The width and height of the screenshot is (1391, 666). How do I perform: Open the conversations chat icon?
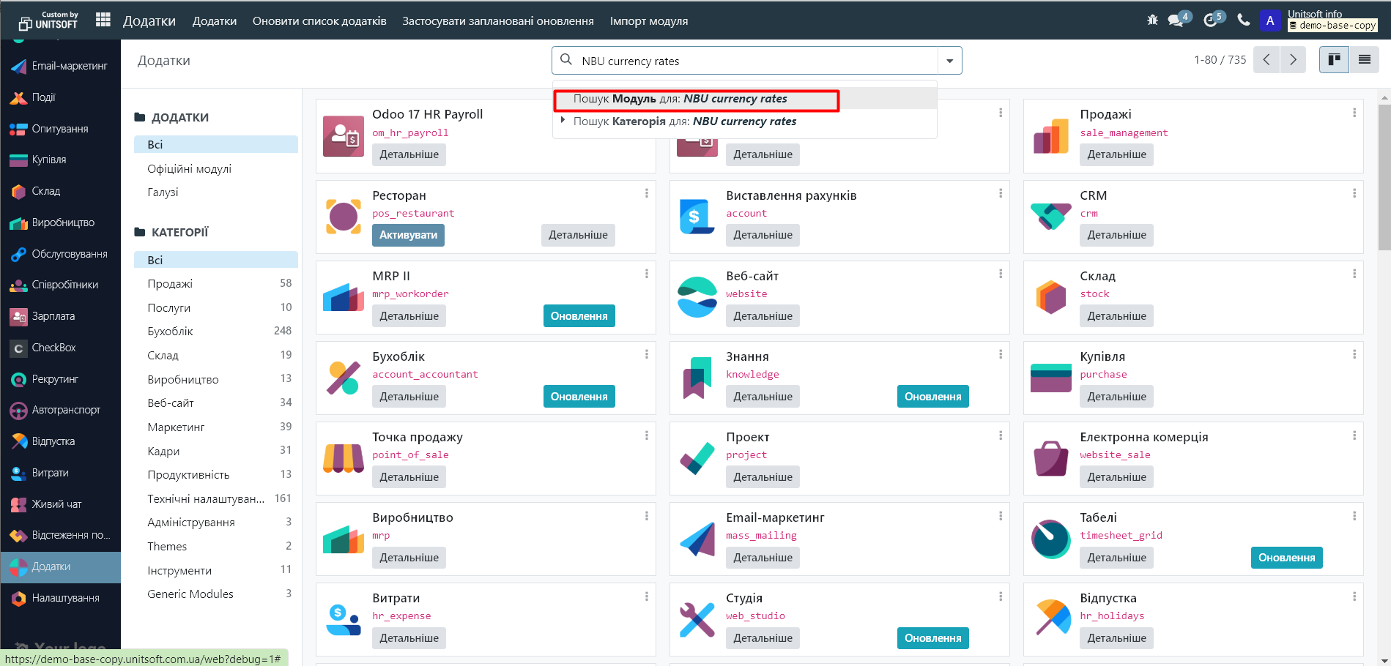1176,20
